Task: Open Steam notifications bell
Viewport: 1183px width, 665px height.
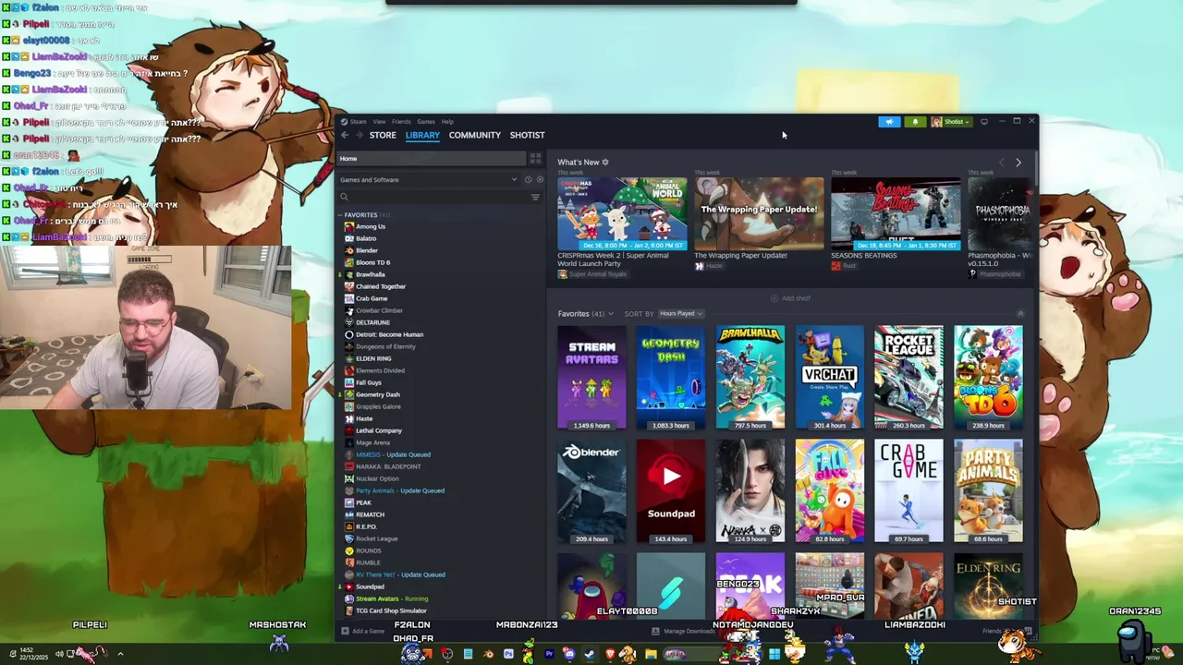Action: click(916, 122)
